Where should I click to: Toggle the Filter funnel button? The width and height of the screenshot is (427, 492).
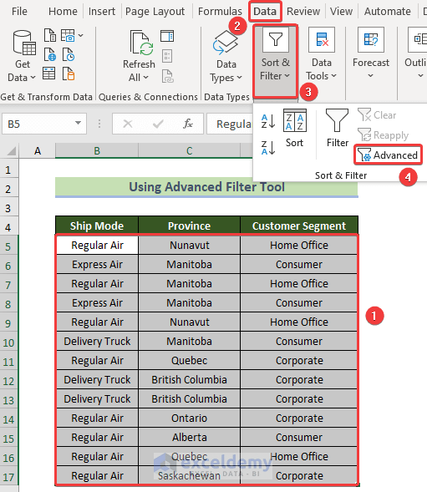[x=337, y=128]
